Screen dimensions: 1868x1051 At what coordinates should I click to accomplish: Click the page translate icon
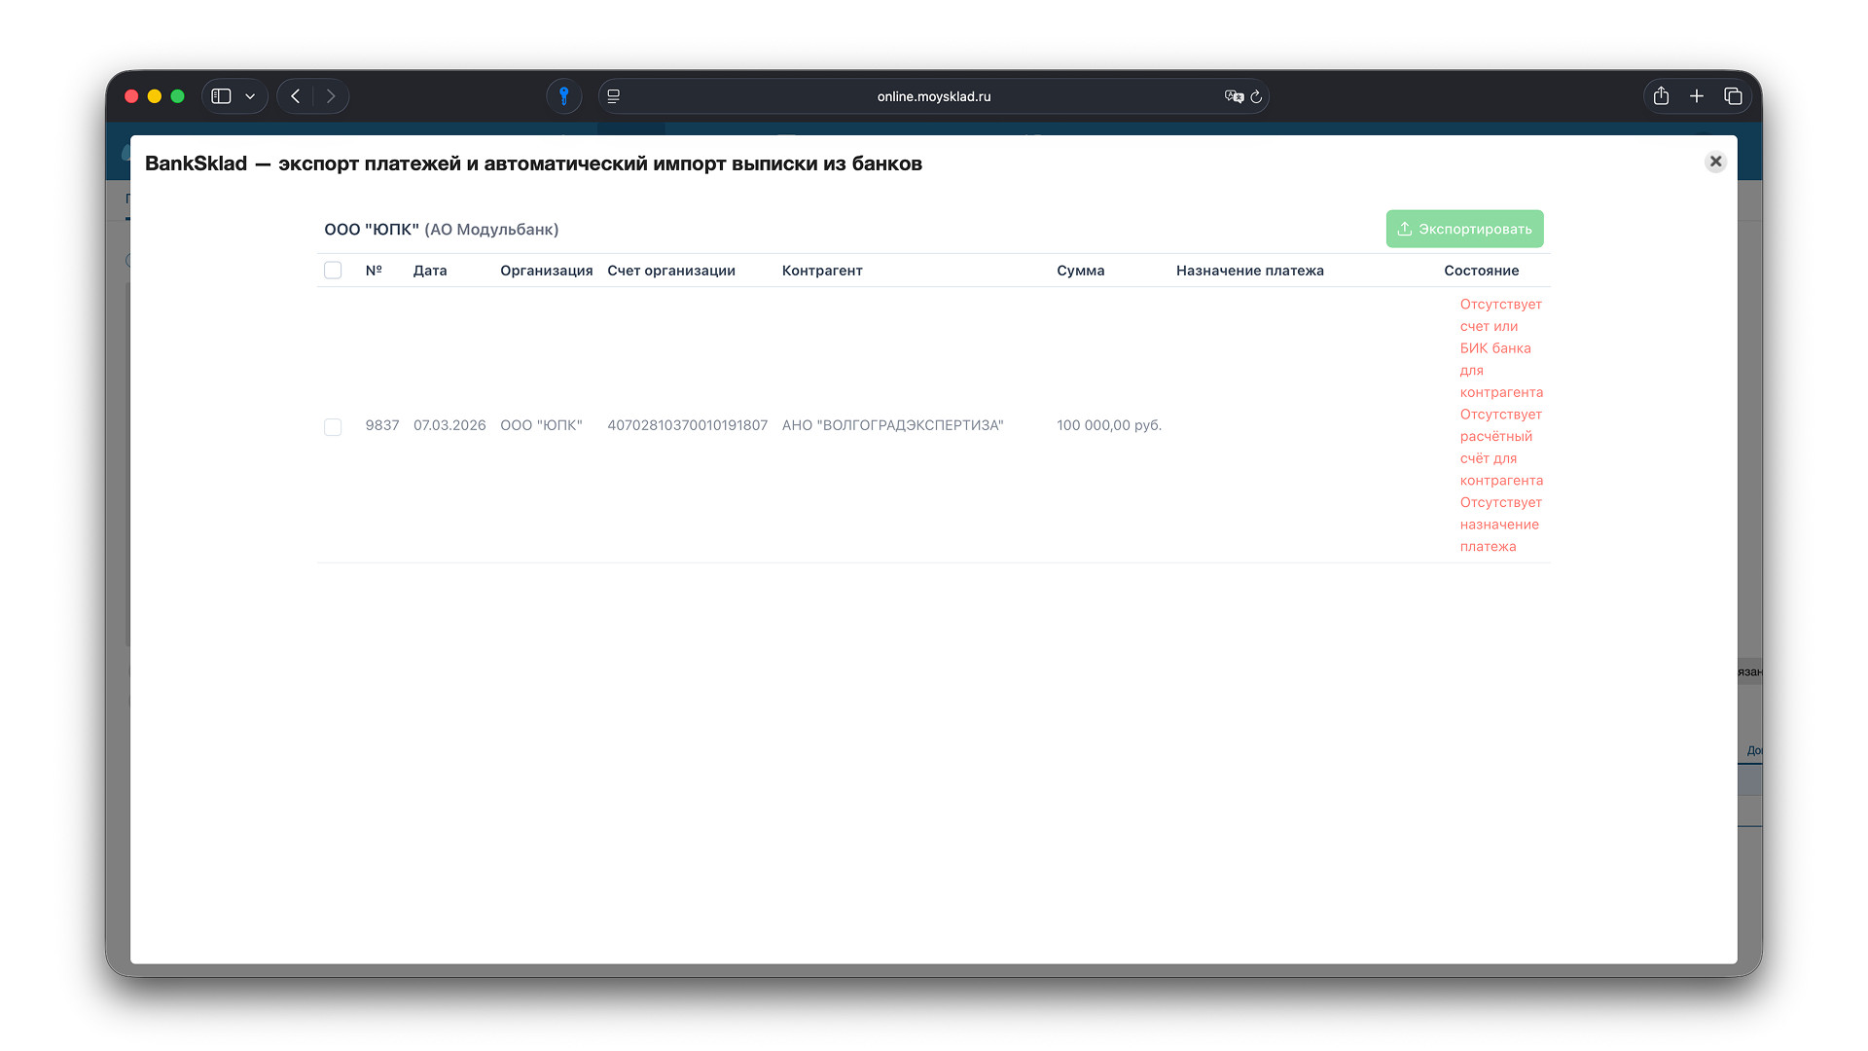coord(1234,96)
